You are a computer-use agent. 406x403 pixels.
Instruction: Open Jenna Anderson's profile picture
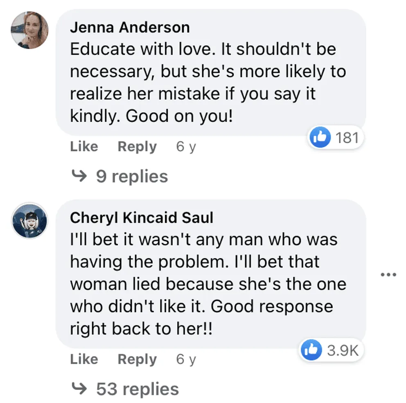click(x=29, y=30)
